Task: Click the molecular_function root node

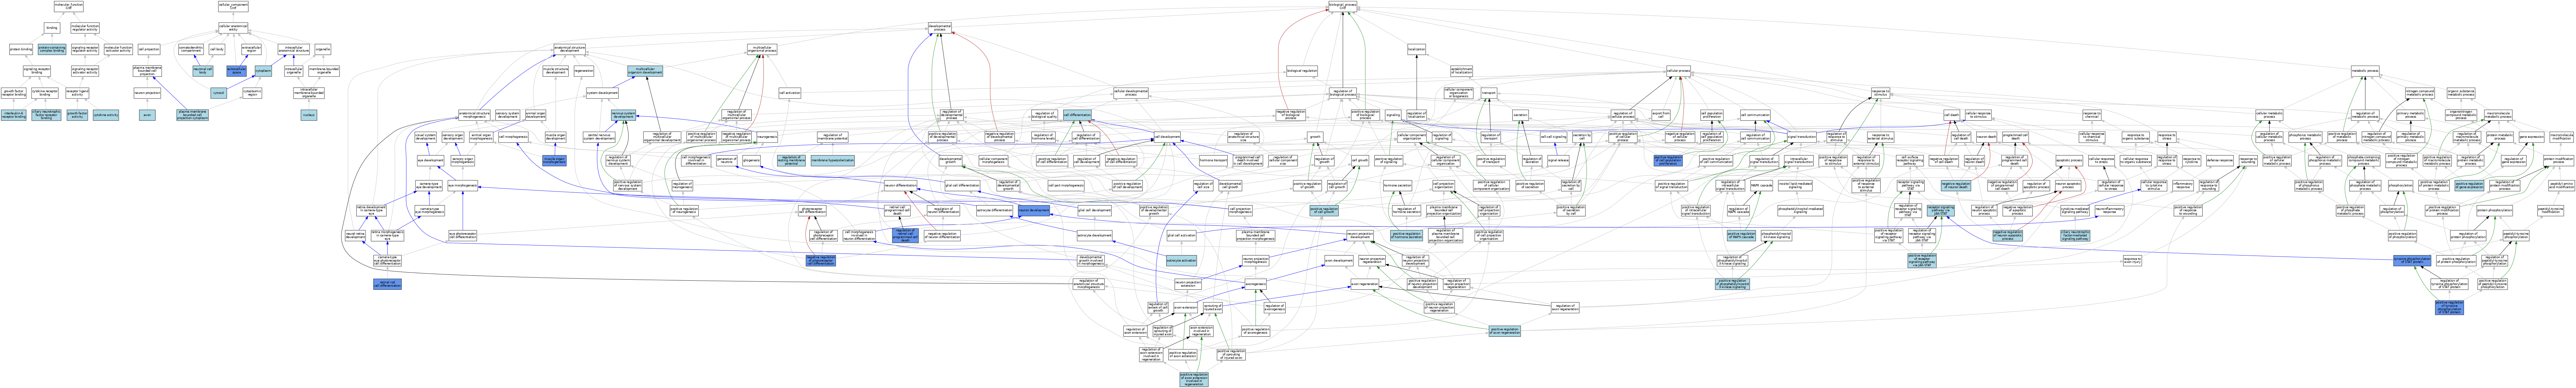Action: (x=69, y=6)
